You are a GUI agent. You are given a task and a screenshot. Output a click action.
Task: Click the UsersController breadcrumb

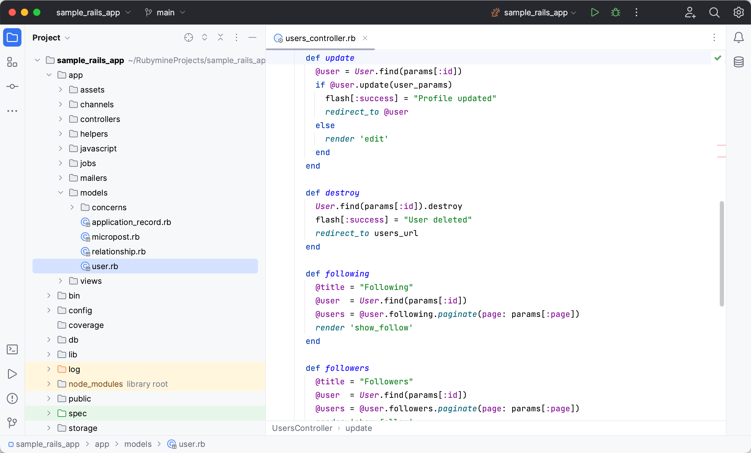[302, 428]
